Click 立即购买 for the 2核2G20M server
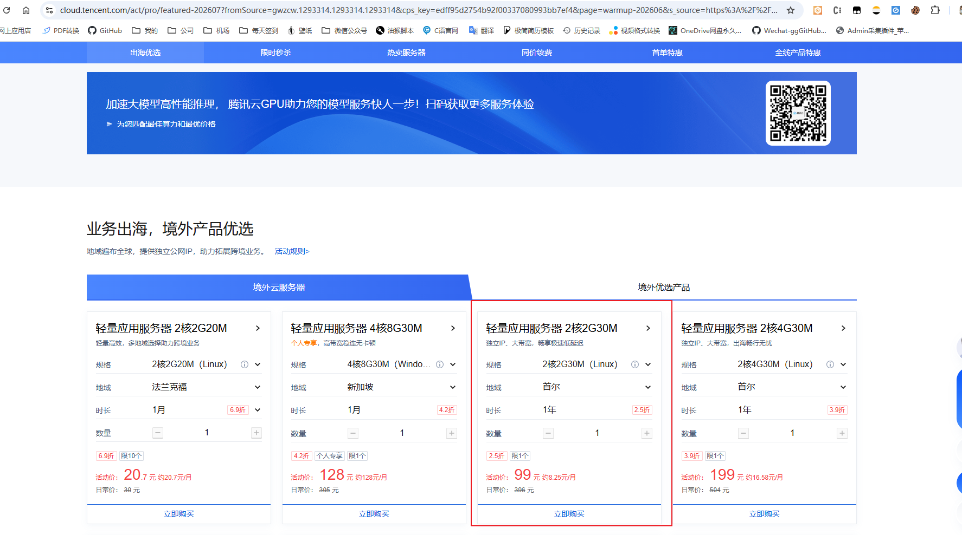The image size is (962, 535). point(179,514)
